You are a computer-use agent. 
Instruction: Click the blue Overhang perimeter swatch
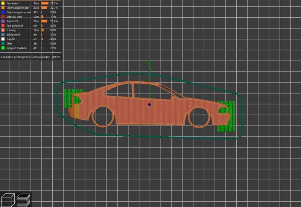(3, 12)
